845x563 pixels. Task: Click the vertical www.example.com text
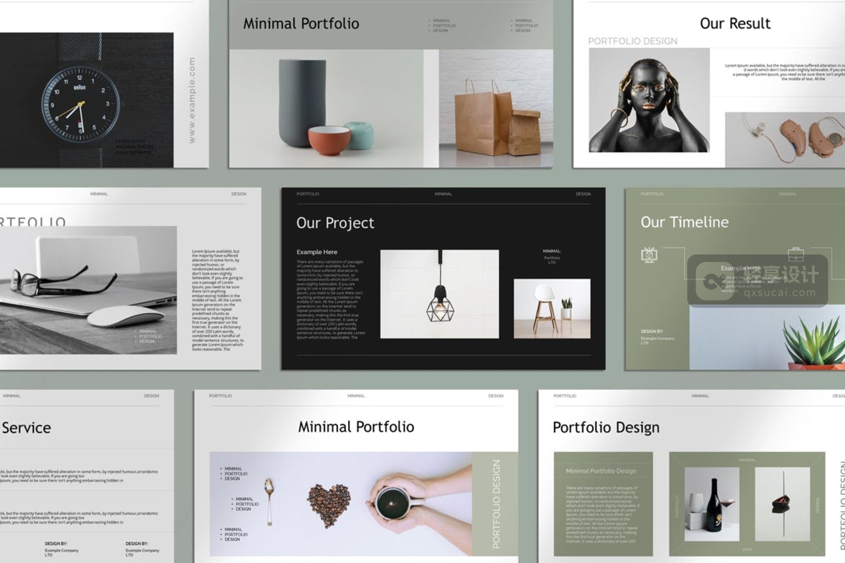[x=192, y=100]
